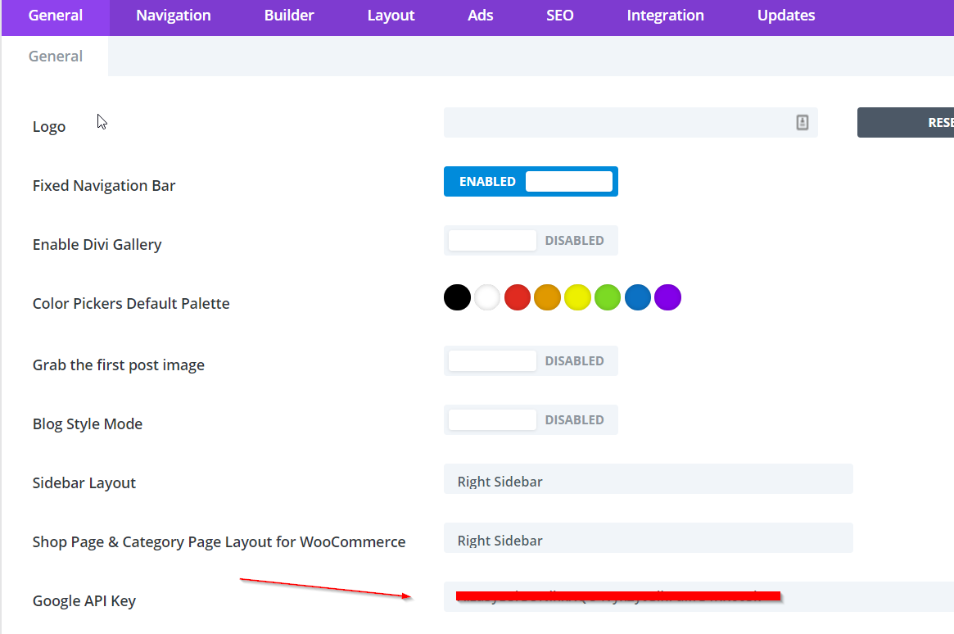Select the red palette color swatch

point(518,297)
